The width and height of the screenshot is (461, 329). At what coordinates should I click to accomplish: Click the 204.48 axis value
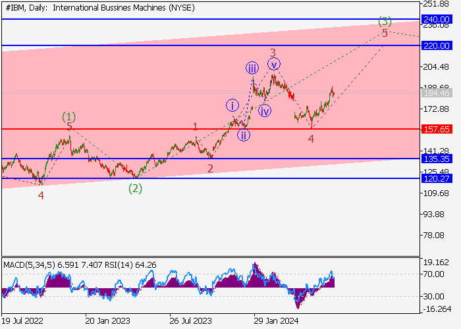436,67
